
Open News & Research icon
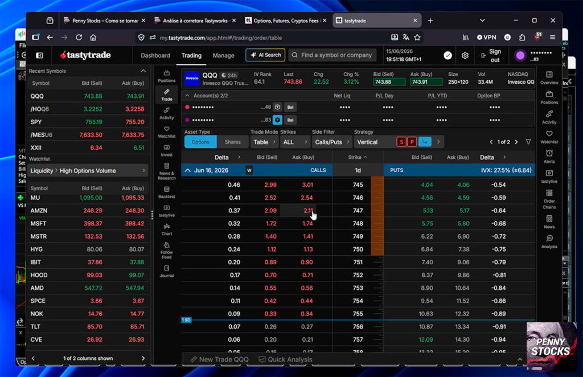(x=167, y=171)
